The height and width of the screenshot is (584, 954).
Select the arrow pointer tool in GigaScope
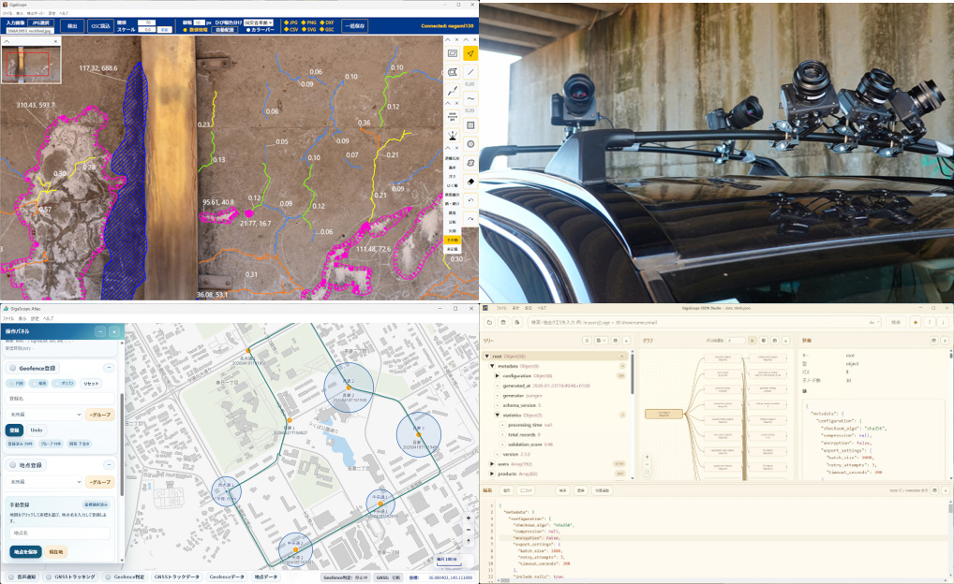(470, 53)
